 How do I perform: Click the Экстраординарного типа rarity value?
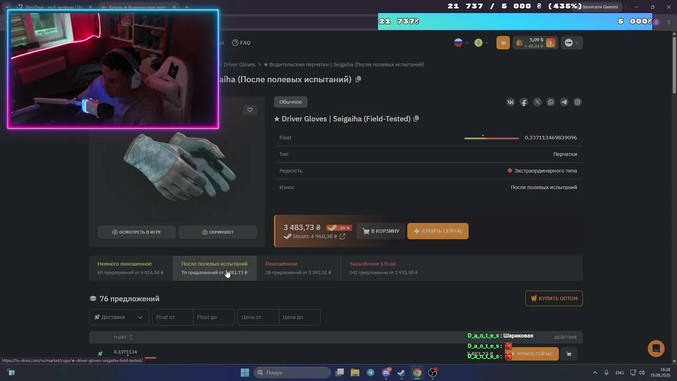(x=545, y=171)
